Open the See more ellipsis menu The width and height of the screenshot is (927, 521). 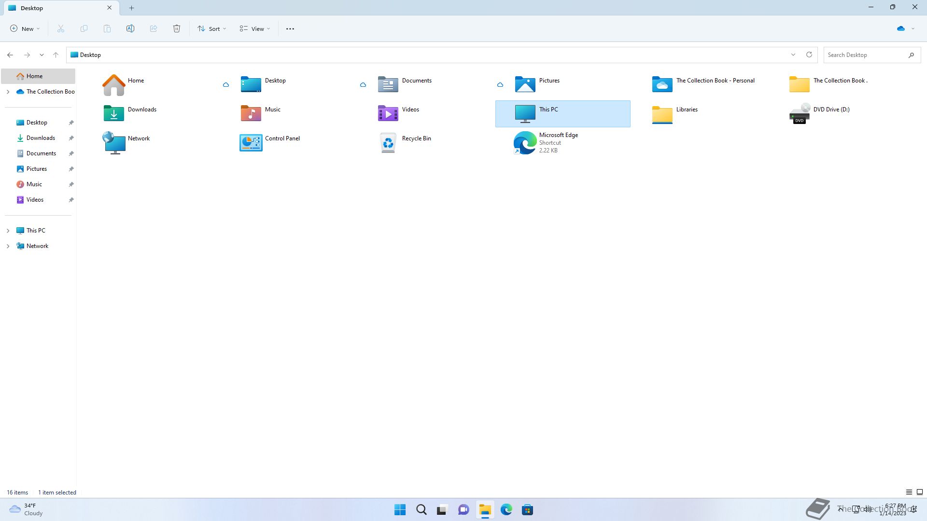tap(290, 29)
